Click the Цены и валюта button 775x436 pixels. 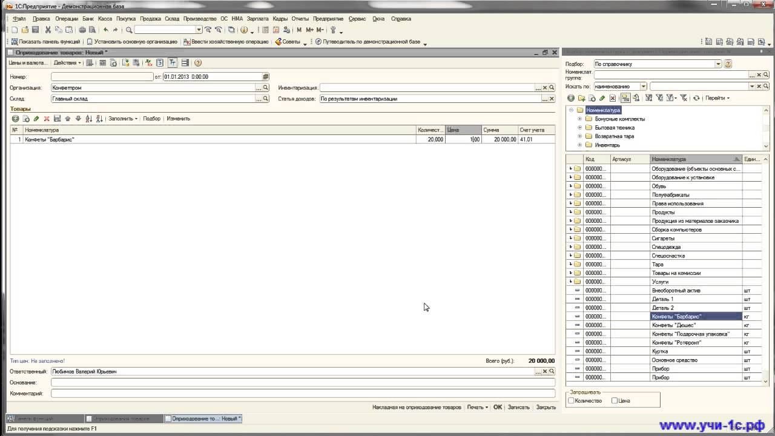tap(28, 63)
